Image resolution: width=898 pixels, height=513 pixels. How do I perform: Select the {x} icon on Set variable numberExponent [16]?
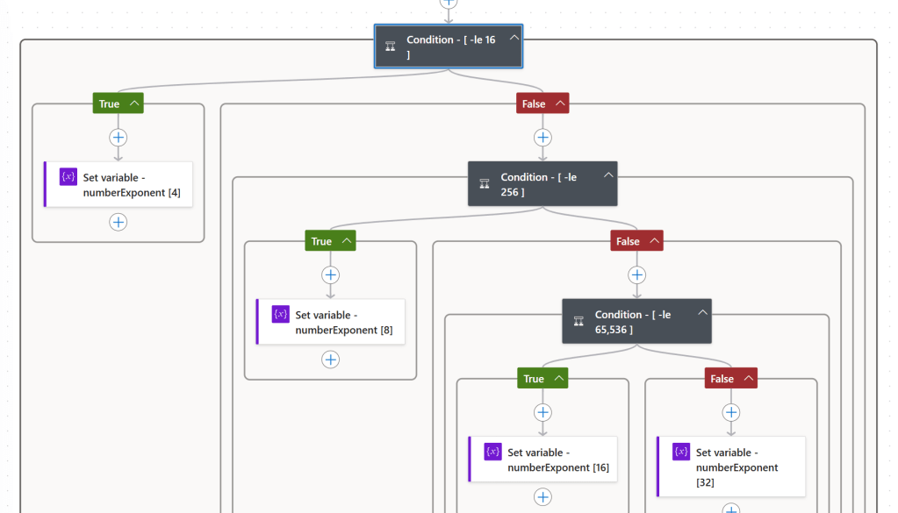point(492,452)
